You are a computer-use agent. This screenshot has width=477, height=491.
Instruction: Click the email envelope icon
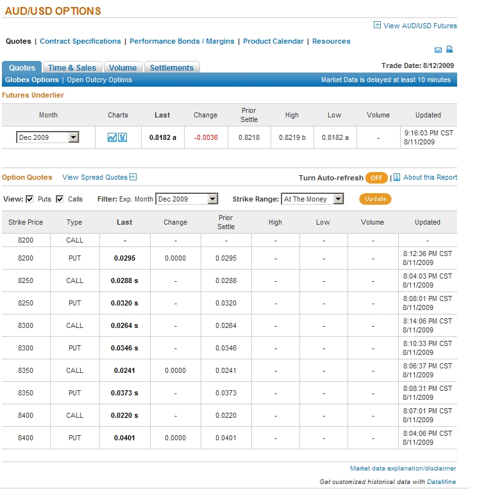(439, 50)
